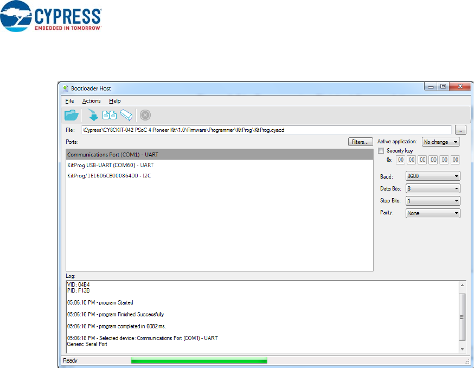Screen dimensions: 474x368
Task: Click the Bootloader Host title bar icon
Action: [x=66, y=87]
